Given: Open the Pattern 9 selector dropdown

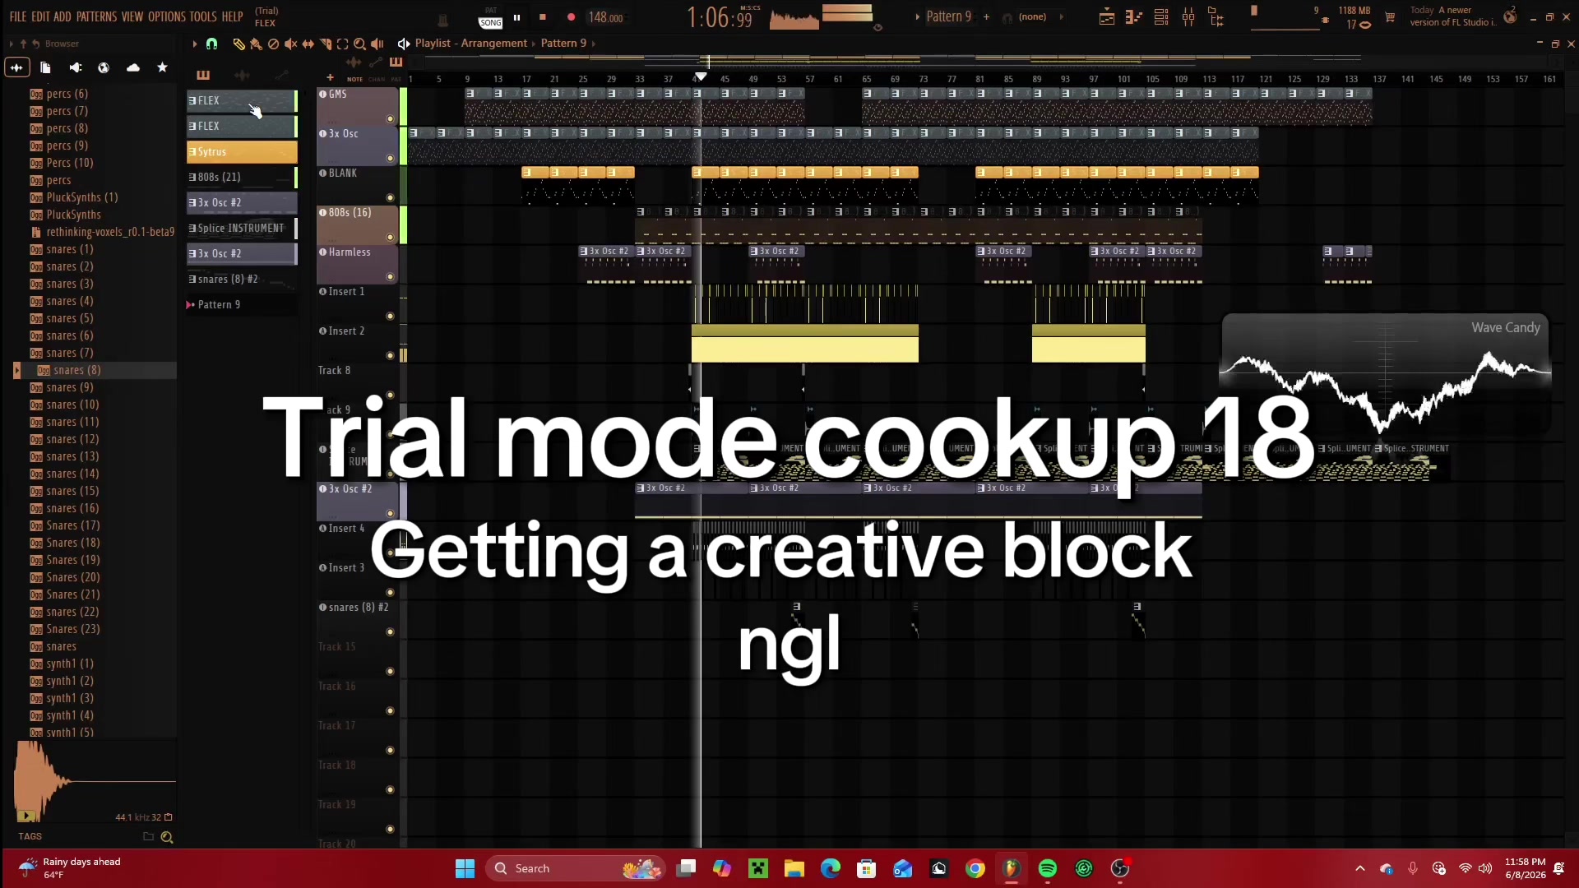Looking at the screenshot, I should pyautogui.click(x=947, y=16).
